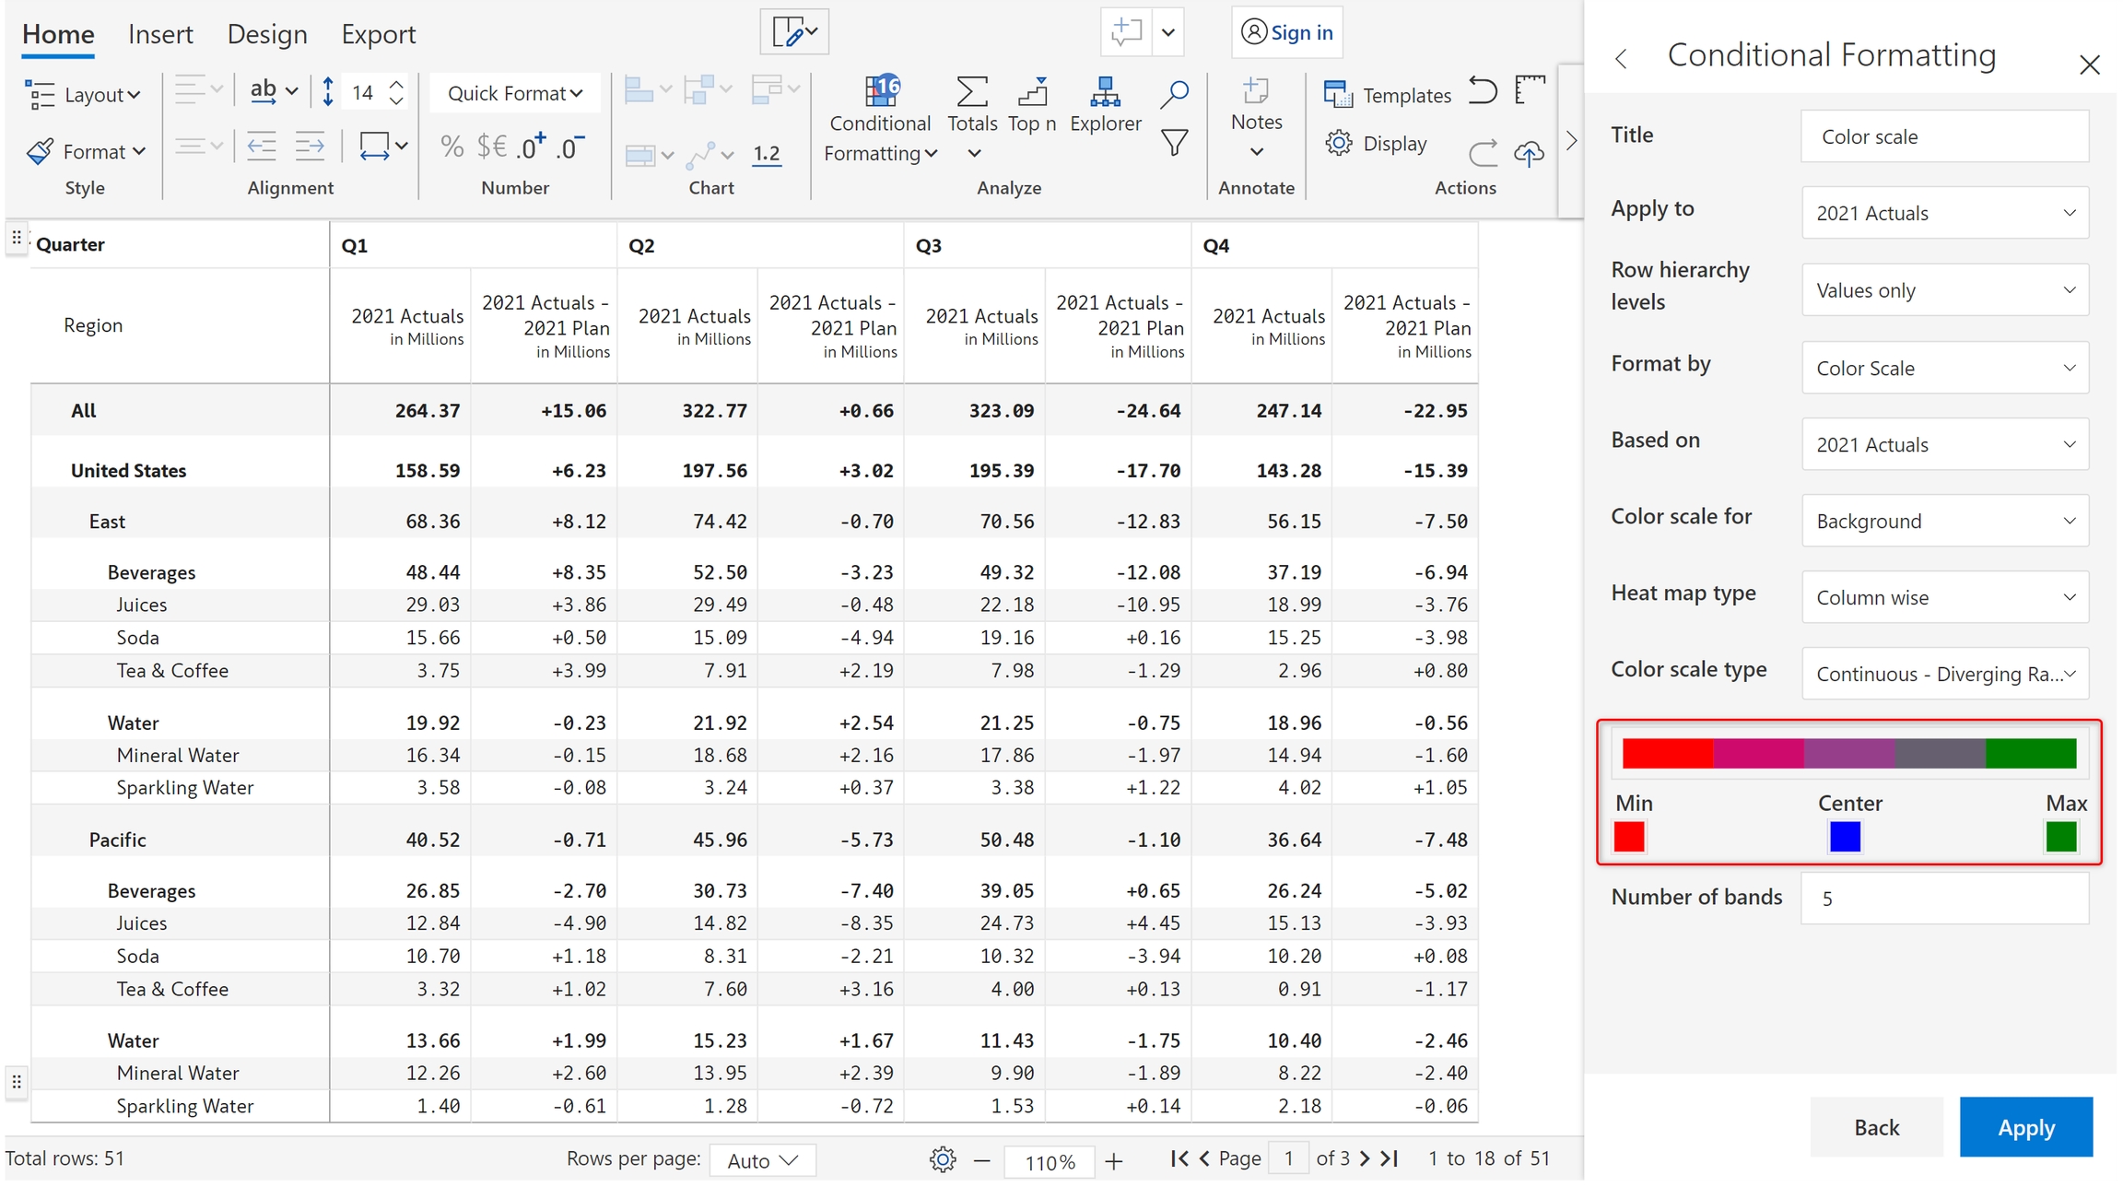Switch to the Insert tab
The image size is (2123, 1187).
pos(160,34)
